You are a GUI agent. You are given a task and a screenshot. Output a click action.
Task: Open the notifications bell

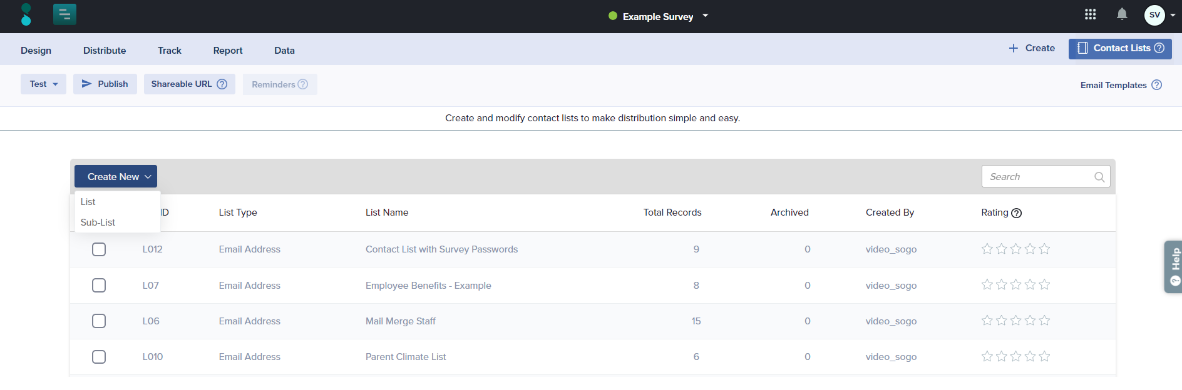(1122, 14)
